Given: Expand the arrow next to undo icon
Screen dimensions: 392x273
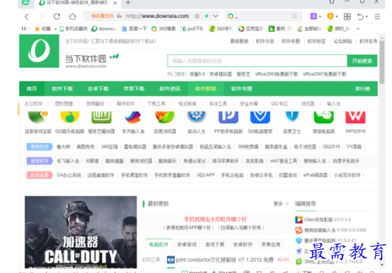Looking at the screenshot, I should (x=367, y=16).
